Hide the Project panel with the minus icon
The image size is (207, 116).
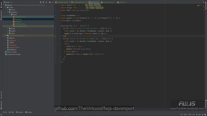click(x=52, y=2)
